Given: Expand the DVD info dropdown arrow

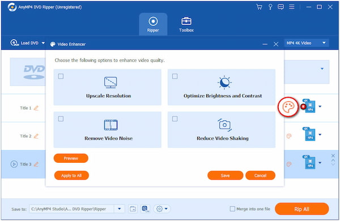Looking at the screenshot, I should click(x=322, y=69).
